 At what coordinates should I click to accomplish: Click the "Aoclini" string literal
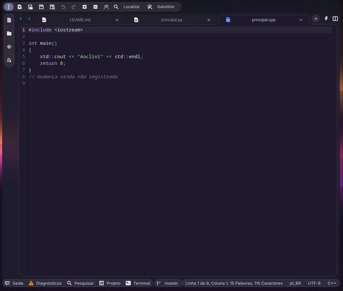[90, 56]
